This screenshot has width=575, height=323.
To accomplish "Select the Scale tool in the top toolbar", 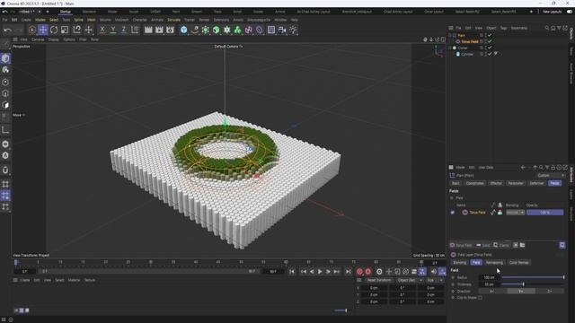I will (65, 30).
